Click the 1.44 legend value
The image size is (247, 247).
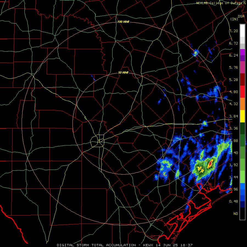(234, 177)
